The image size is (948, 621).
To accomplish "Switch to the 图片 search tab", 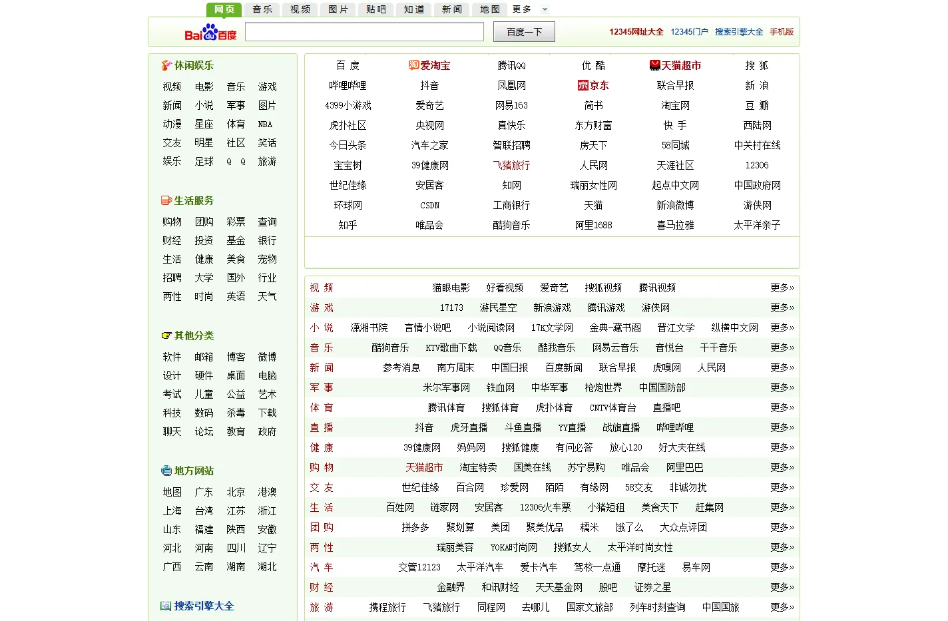I will [338, 9].
